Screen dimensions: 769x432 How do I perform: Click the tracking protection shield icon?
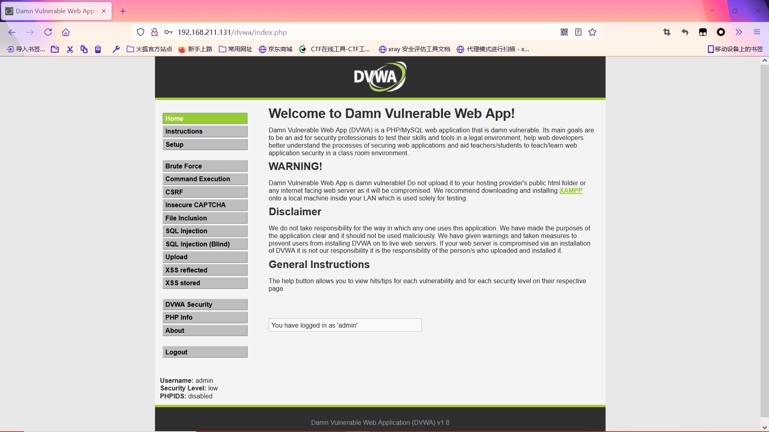141,32
